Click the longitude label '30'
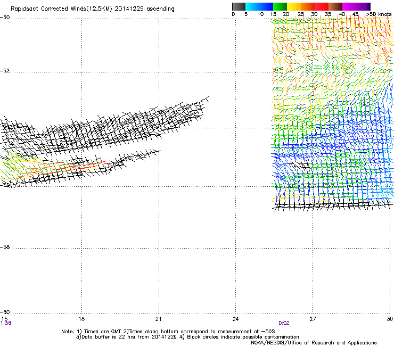The height and width of the screenshot is (346, 394). (x=390, y=319)
